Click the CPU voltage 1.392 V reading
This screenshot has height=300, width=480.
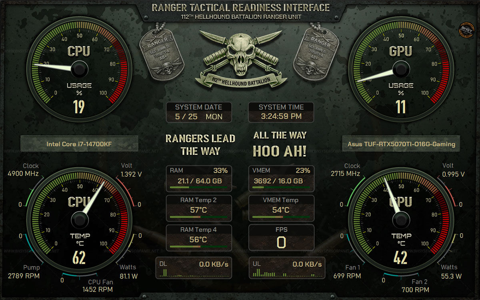click(131, 174)
